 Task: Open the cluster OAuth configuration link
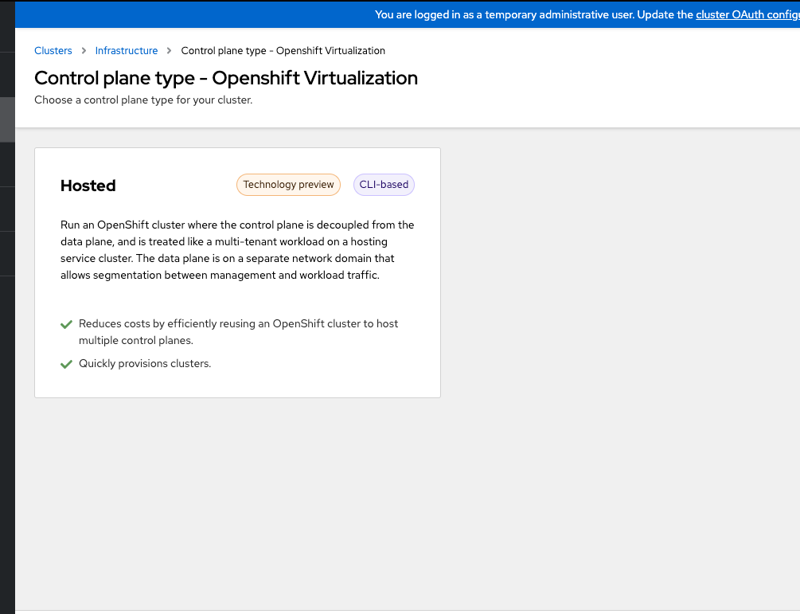(747, 14)
